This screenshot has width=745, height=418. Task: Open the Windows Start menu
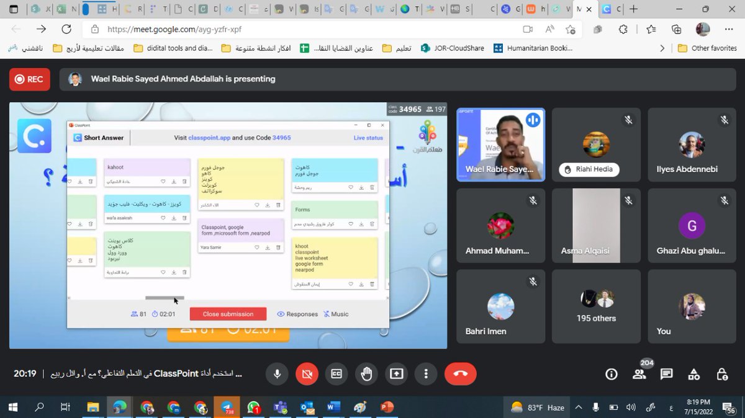[13, 407]
